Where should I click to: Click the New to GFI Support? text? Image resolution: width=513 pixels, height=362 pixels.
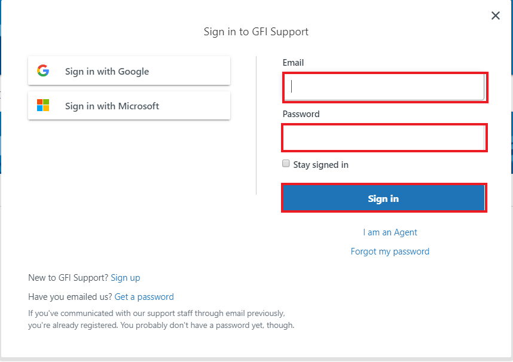tap(68, 278)
